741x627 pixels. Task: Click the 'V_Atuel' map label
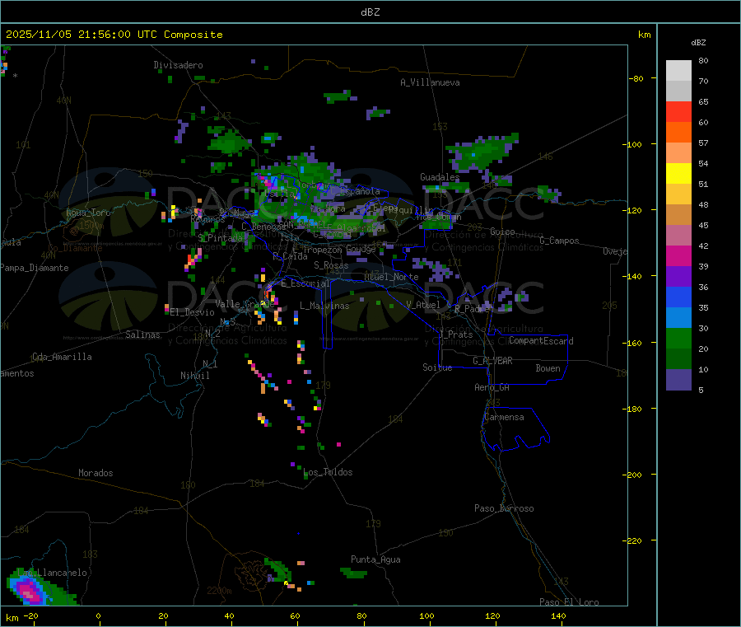[x=423, y=305]
